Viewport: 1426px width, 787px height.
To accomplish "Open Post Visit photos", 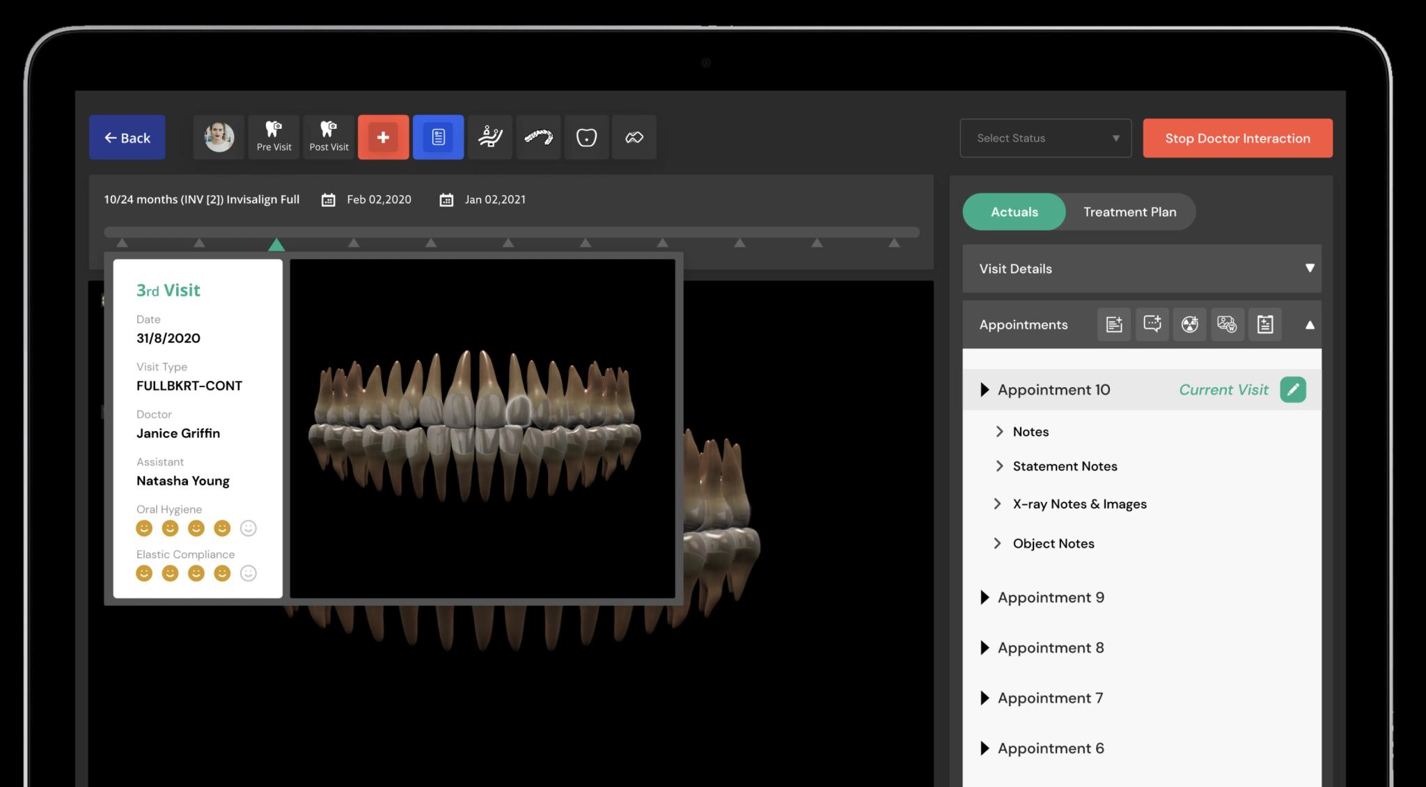I will coord(329,137).
